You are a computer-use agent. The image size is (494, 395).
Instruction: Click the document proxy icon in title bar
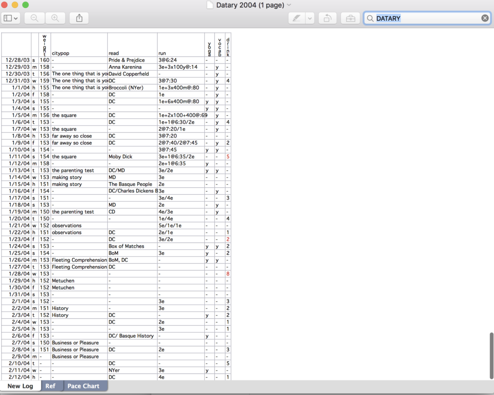click(210, 5)
